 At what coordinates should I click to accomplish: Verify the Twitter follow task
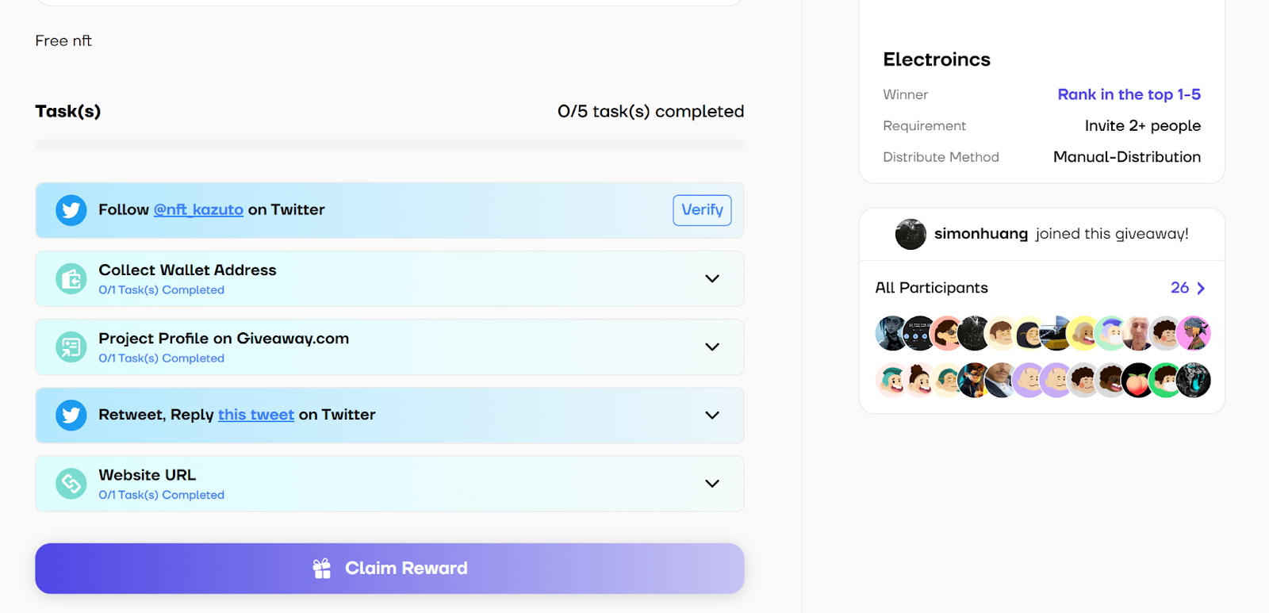coord(702,210)
